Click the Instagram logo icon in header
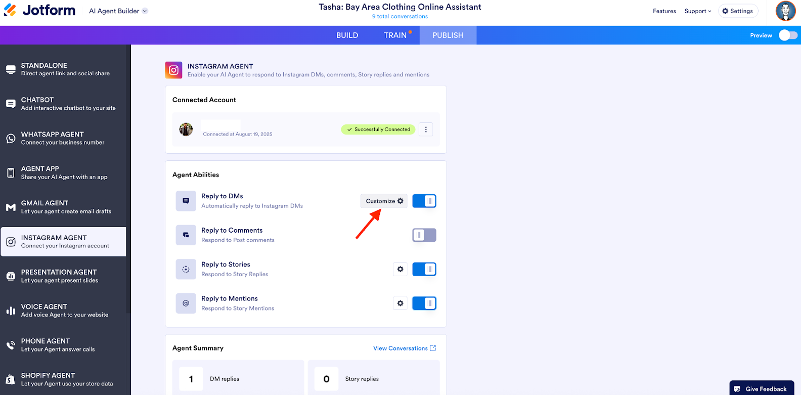The width and height of the screenshot is (801, 395). pyautogui.click(x=173, y=70)
